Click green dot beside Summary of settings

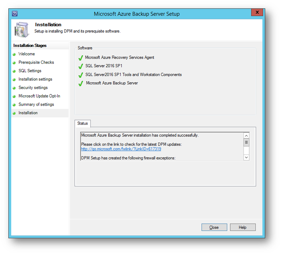click(14, 105)
